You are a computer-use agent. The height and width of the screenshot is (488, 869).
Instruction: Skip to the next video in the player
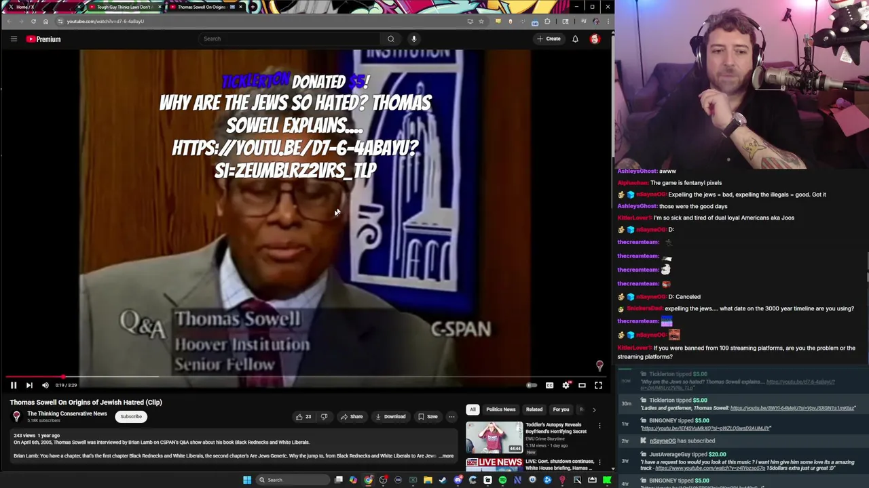coord(29,385)
